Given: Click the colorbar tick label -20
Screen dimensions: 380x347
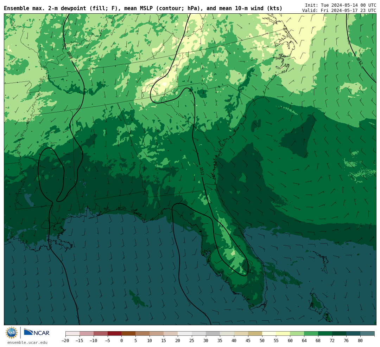Looking at the screenshot, I should click(65, 341).
